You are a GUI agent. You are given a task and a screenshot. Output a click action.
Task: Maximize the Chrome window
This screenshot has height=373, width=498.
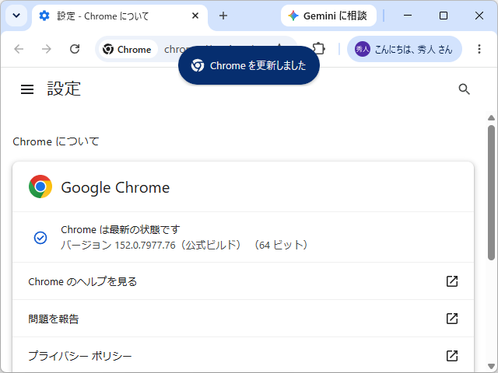pyautogui.click(x=444, y=16)
